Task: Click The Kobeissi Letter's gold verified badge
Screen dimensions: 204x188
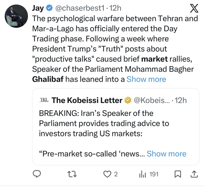Action: click(128, 100)
